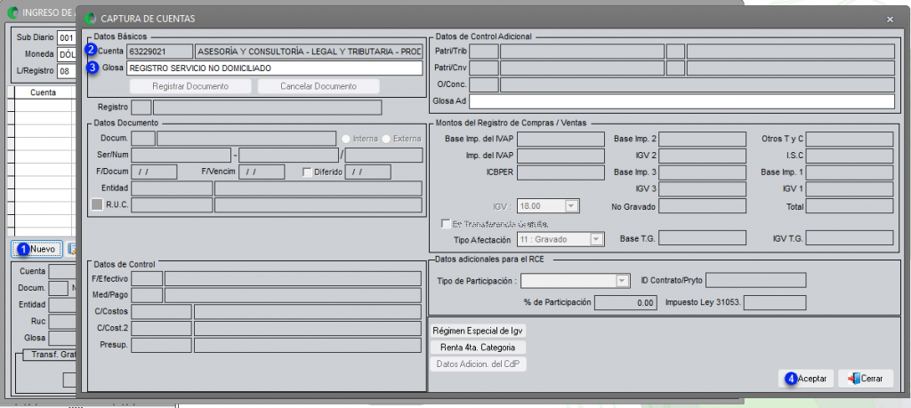Click the Aceptar button
This screenshot has width=911, height=408.
(806, 379)
